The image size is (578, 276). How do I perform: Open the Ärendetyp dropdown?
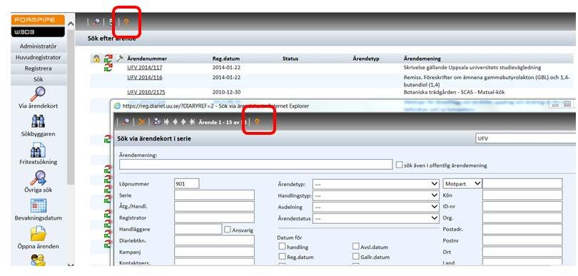point(376,184)
